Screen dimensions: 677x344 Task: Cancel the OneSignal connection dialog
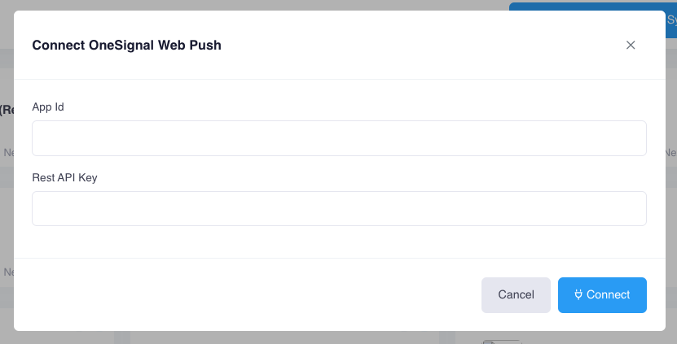516,295
